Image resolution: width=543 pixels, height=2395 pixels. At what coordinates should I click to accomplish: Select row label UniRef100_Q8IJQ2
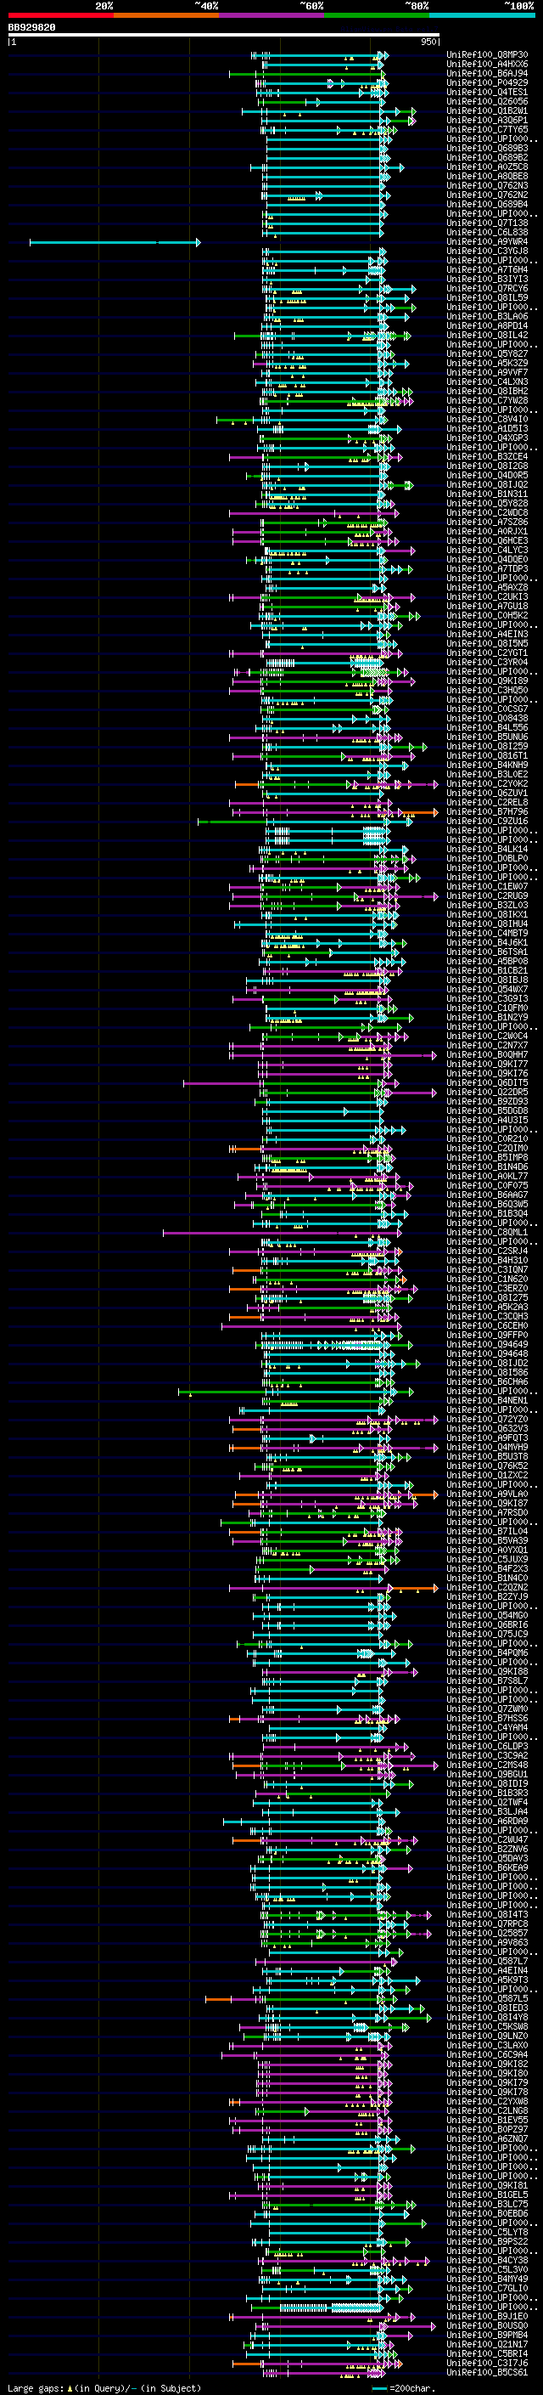tap(487, 484)
